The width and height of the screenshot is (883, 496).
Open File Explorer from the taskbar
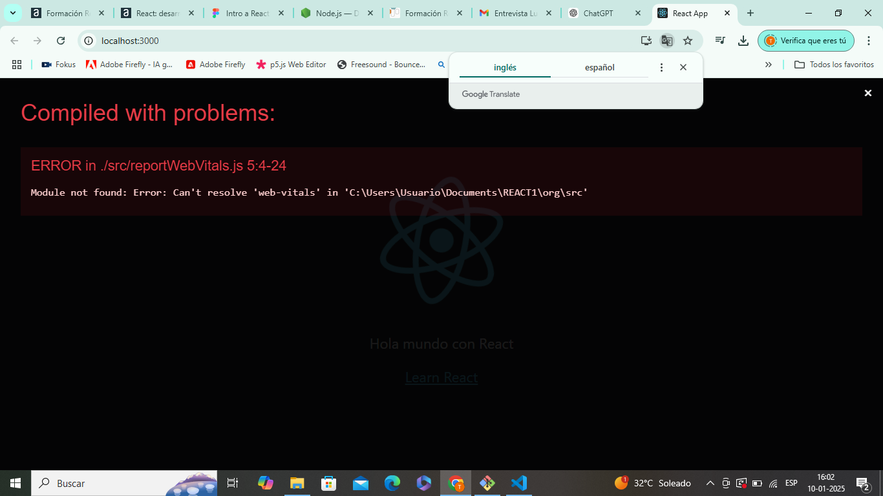297,483
